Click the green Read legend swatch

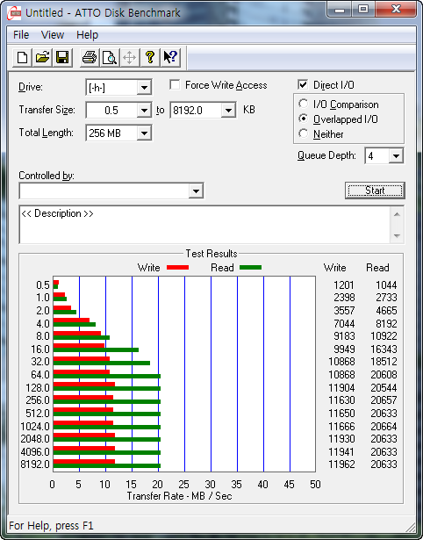(x=250, y=267)
